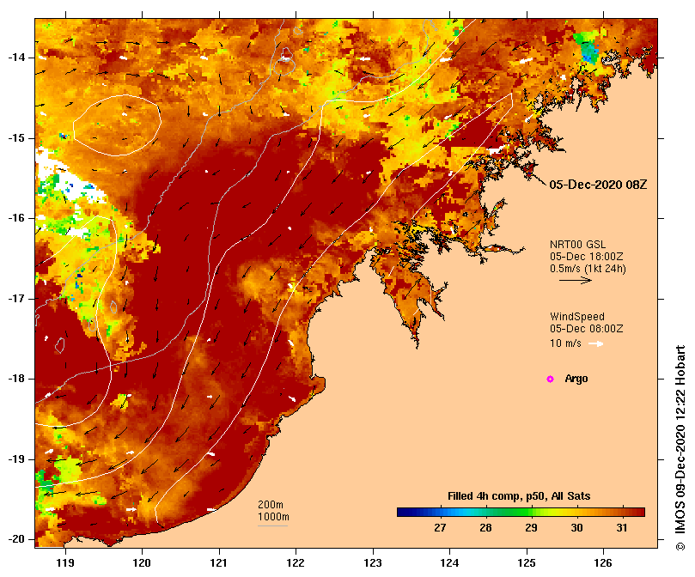Screen dimensions: 695x577
Task: Click the 200m contour legend text
Action: coord(271,505)
